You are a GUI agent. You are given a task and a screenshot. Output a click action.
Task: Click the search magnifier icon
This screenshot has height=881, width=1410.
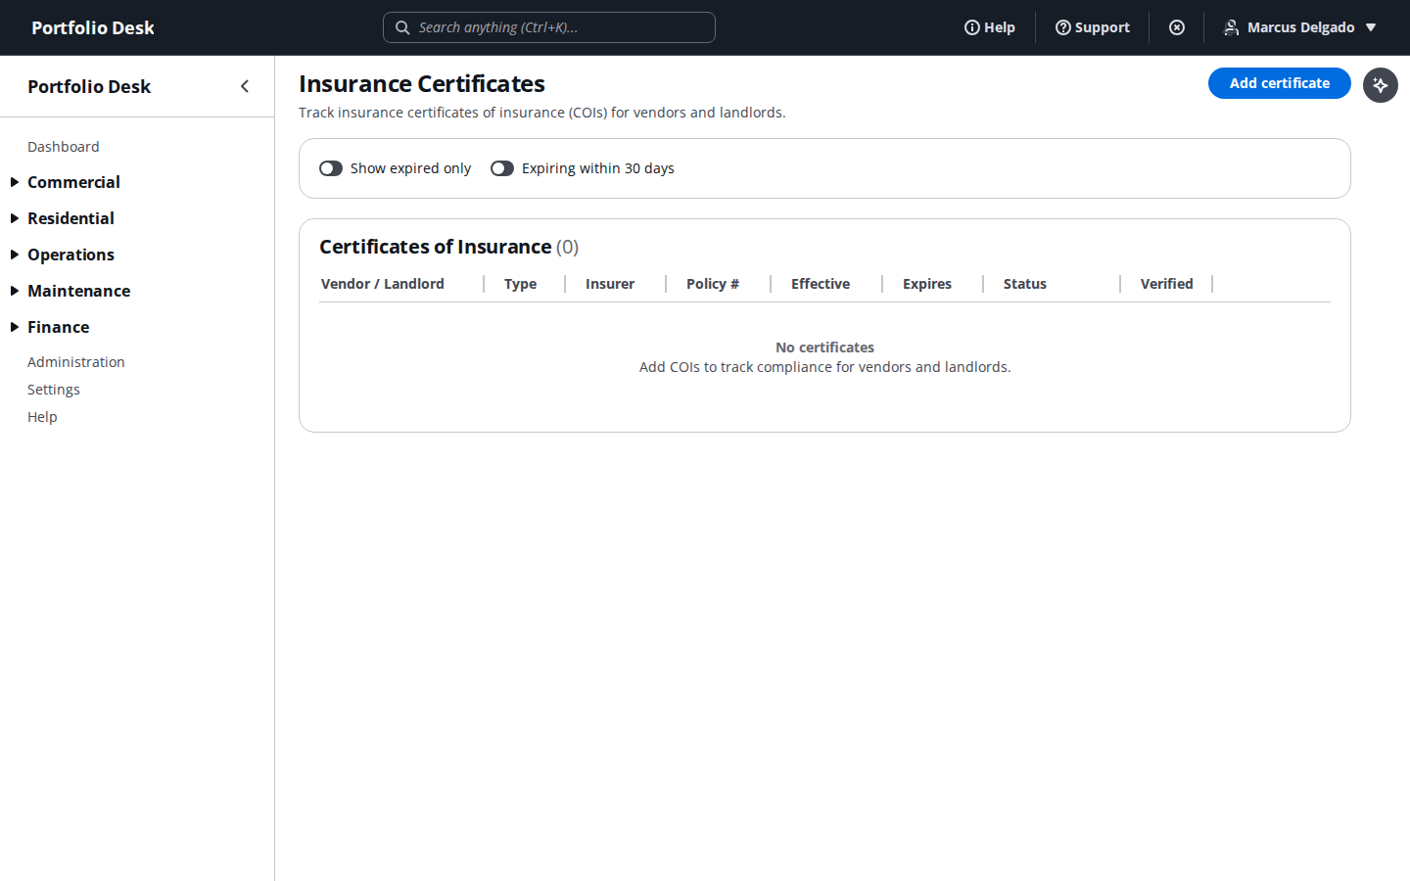pos(402,27)
